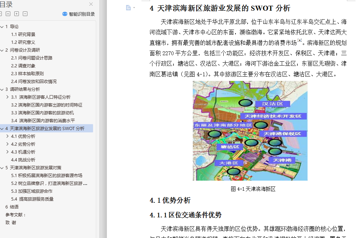Collapse the '5 天津滨海新区旅游发展对策' chapter
Image resolution: width=358 pixels, height=238 pixels.
click(x=2, y=168)
